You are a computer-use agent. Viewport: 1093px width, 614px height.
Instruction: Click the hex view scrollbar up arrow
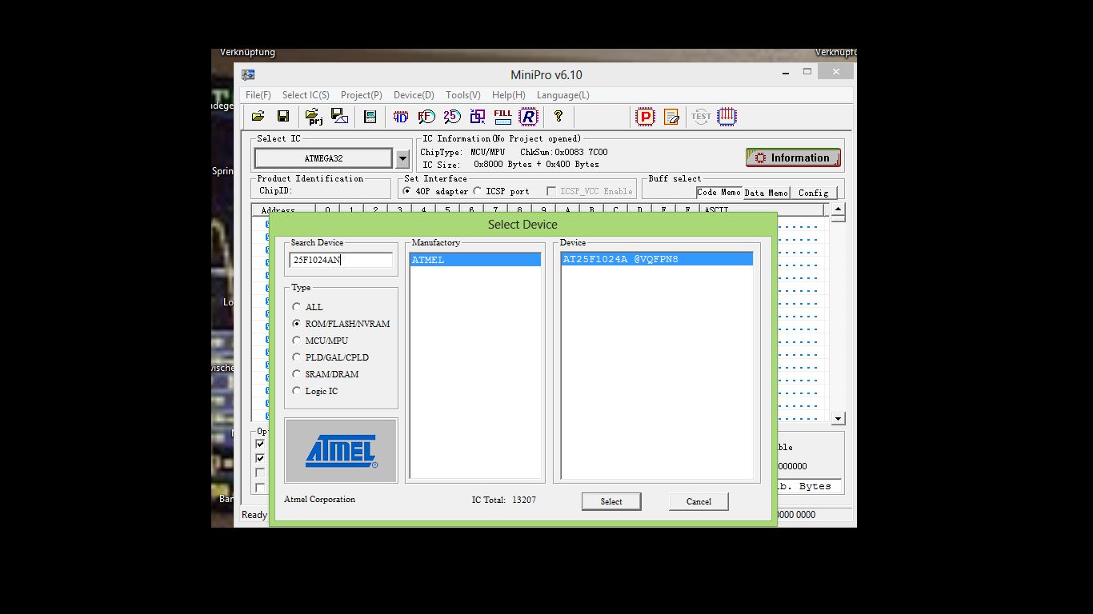(x=838, y=211)
